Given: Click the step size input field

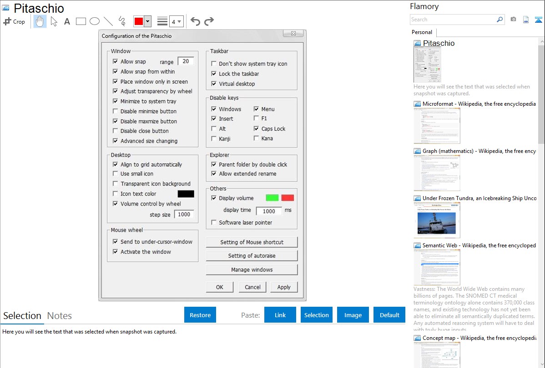Looking at the screenshot, I should (x=184, y=214).
